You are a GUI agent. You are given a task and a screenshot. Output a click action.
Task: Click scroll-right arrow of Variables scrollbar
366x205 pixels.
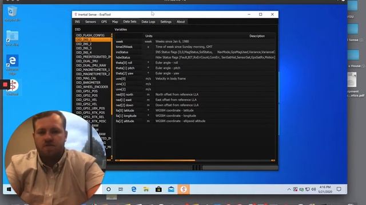click(x=273, y=161)
